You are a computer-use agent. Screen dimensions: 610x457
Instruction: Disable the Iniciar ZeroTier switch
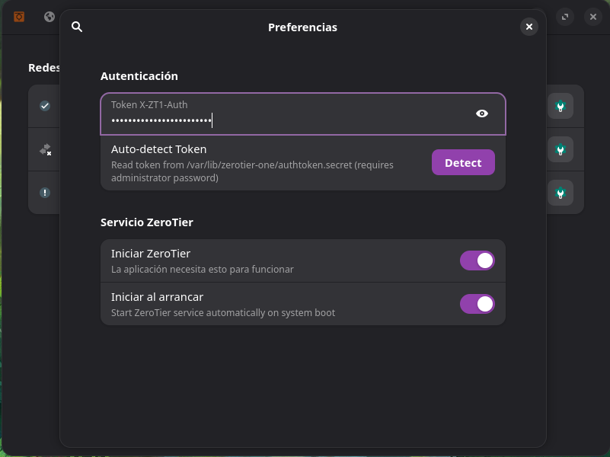[477, 260]
